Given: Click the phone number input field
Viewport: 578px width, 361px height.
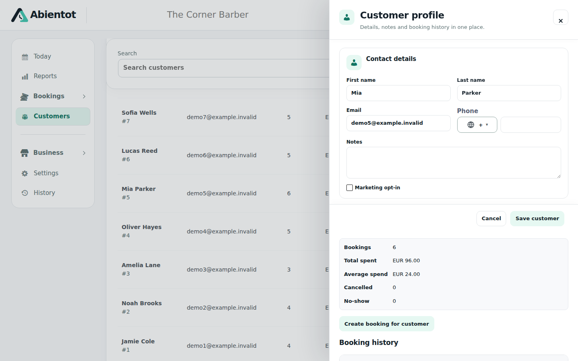Looking at the screenshot, I should (531, 125).
